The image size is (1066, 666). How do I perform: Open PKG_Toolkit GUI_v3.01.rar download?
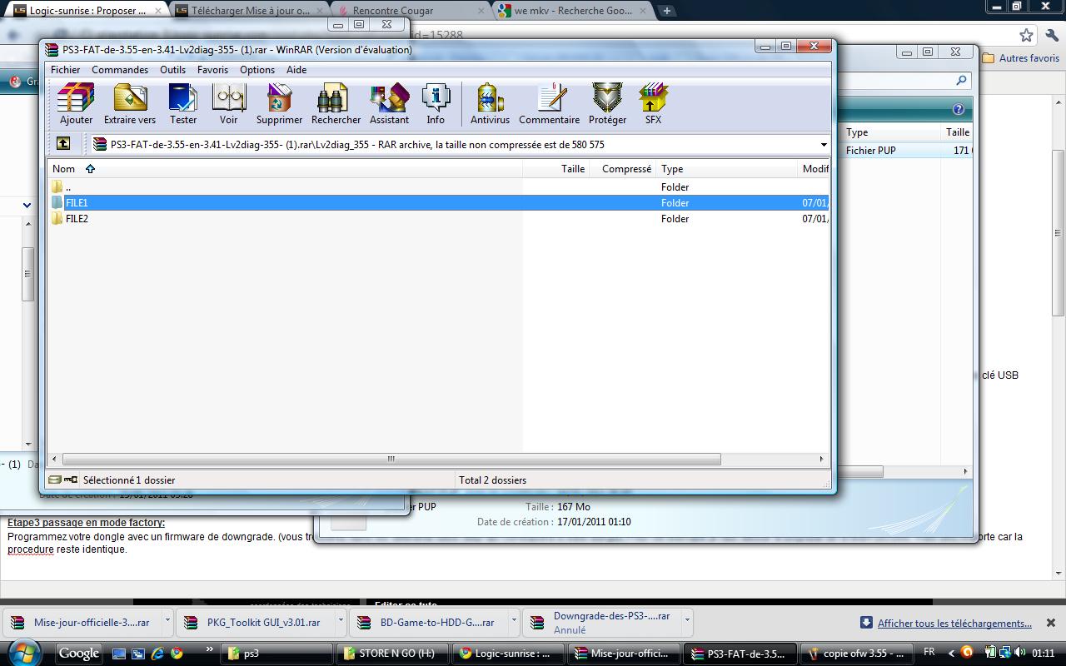coord(254,623)
